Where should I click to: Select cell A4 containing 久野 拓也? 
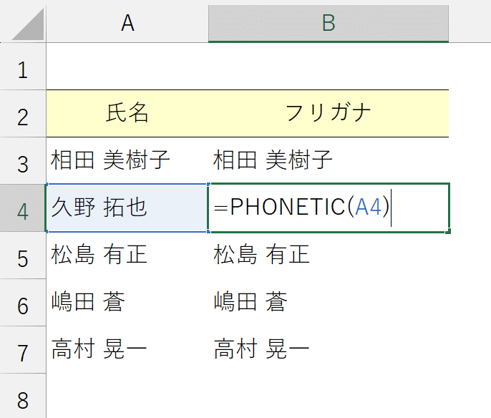pyautogui.click(x=127, y=208)
